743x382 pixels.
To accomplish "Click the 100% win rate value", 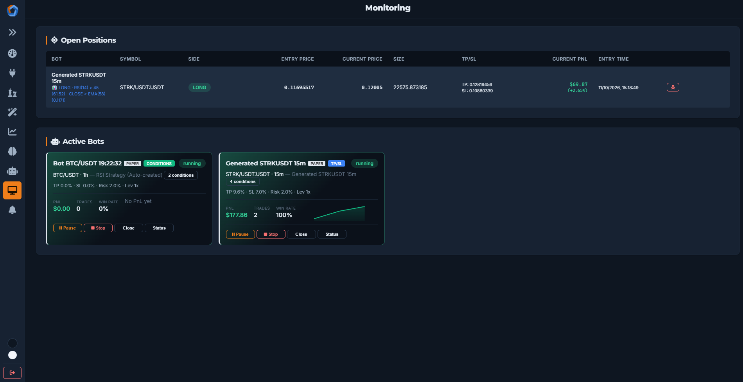I will 284,215.
